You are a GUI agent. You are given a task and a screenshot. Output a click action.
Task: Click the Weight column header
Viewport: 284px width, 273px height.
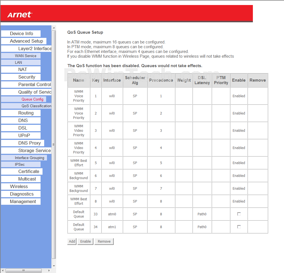(184, 80)
